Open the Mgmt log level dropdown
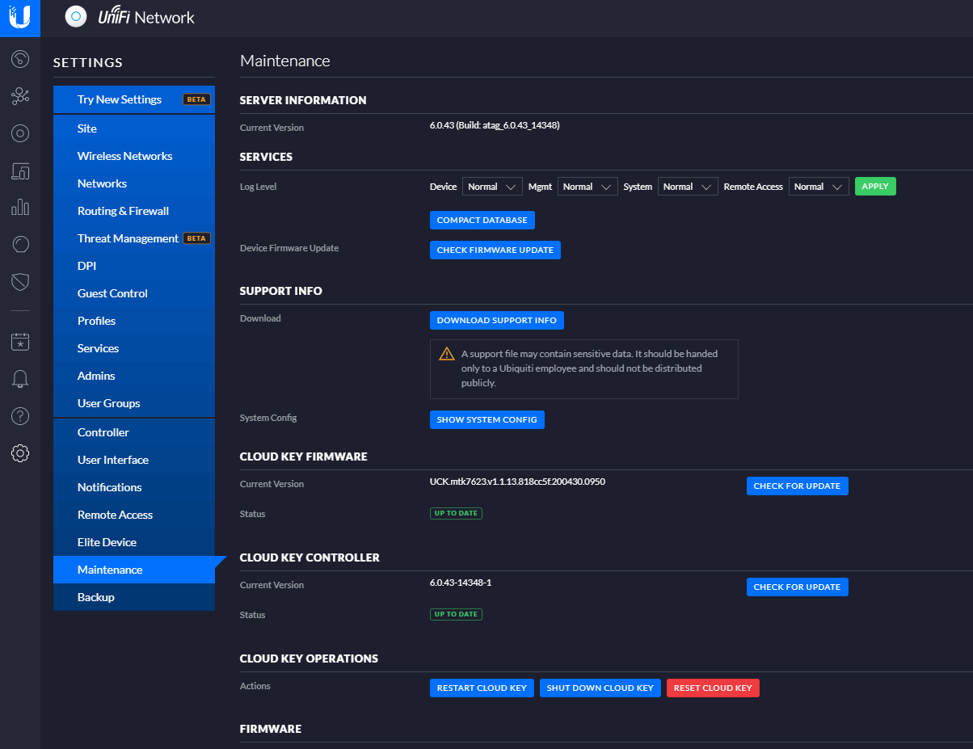Screen dimensions: 973x749 coord(588,187)
